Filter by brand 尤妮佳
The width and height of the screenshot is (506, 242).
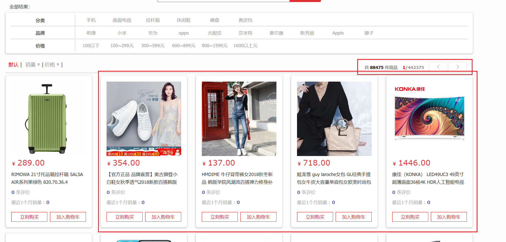215,33
